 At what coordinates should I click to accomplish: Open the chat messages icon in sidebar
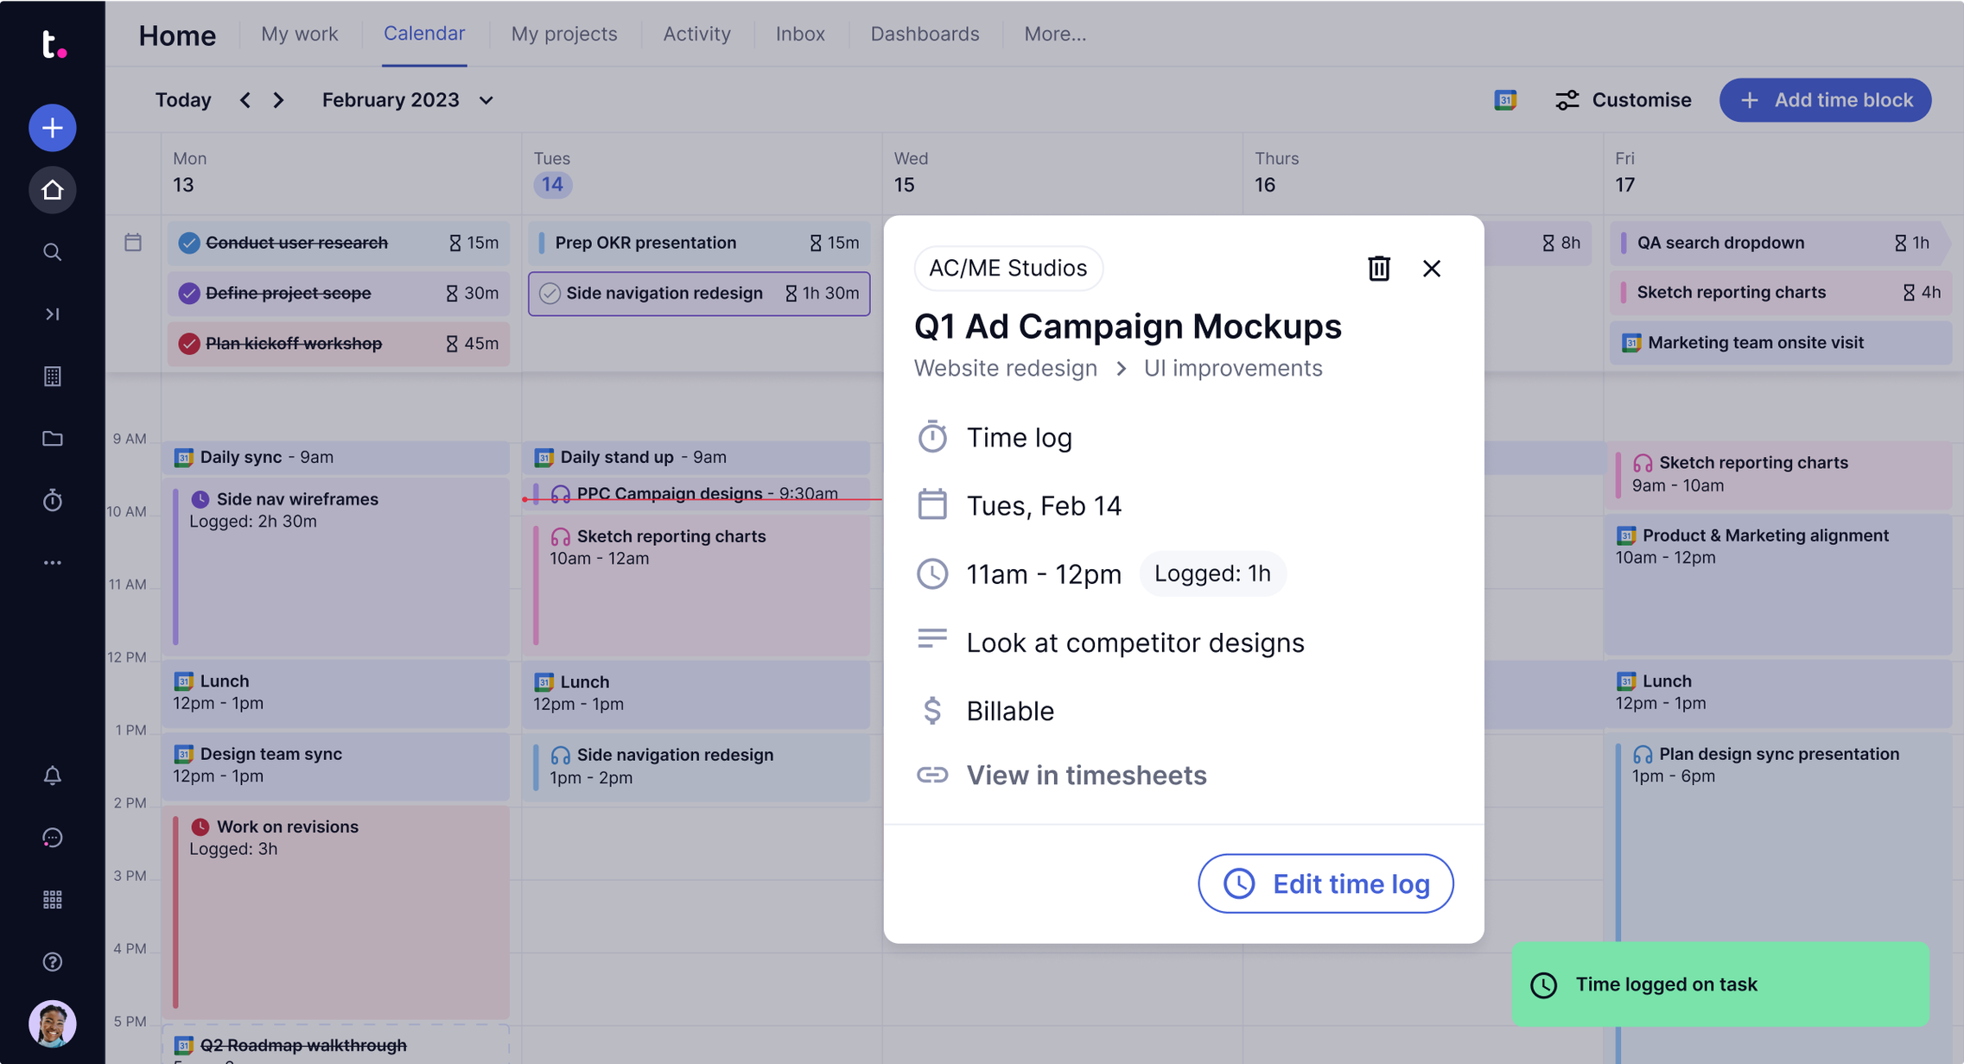52,837
